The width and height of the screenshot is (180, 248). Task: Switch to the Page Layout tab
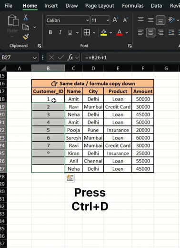(x=100, y=6)
